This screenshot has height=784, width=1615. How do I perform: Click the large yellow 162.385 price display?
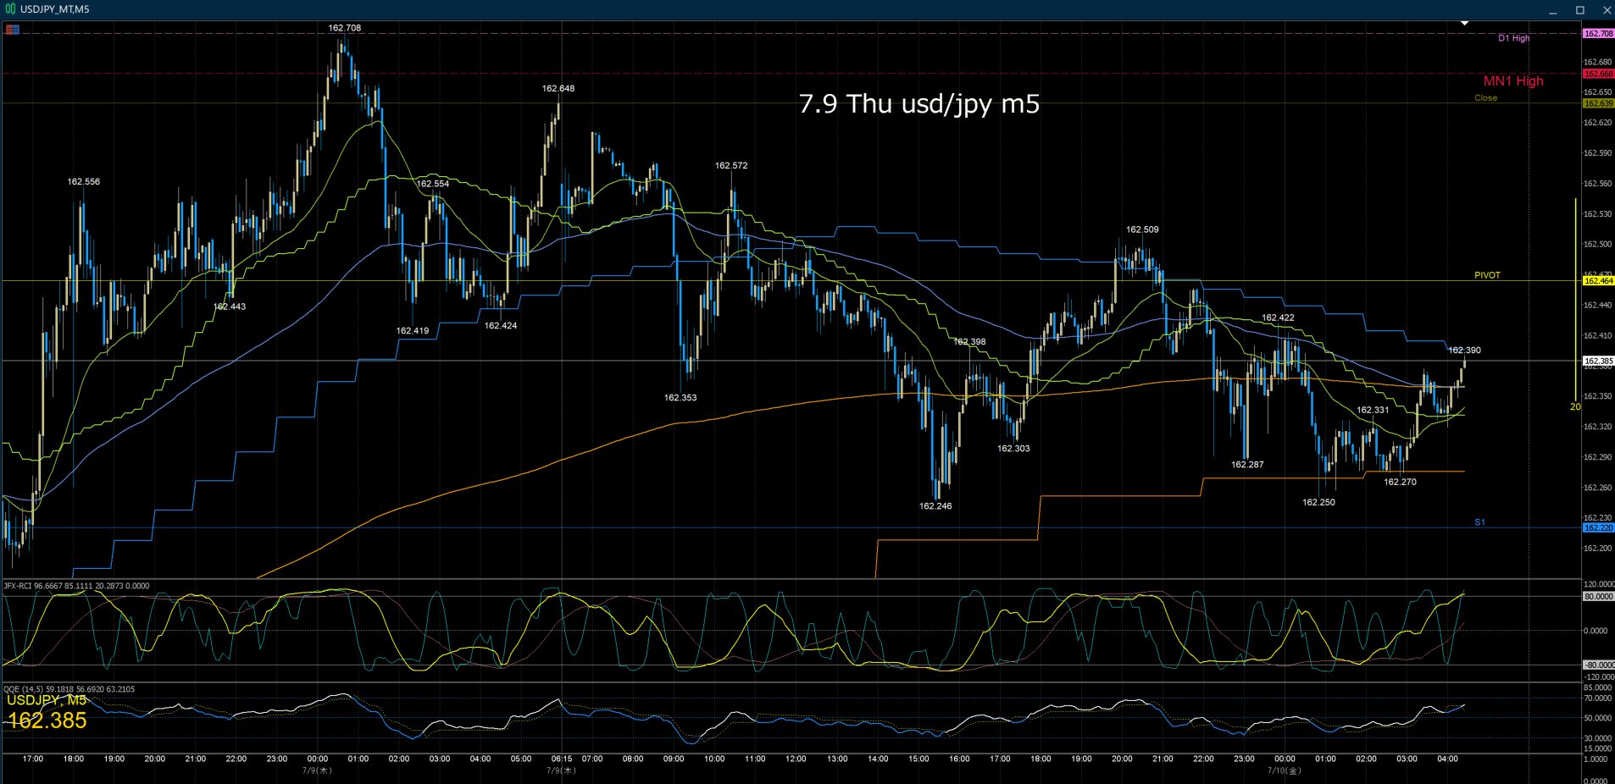47,721
